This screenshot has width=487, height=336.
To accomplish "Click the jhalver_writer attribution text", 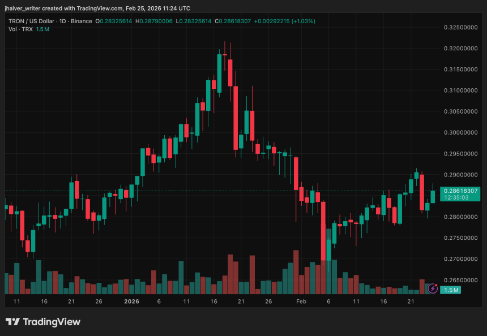I will pyautogui.click(x=23, y=8).
